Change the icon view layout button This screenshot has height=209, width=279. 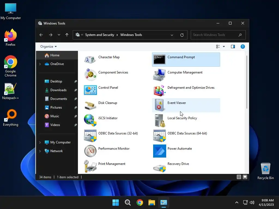(218, 47)
